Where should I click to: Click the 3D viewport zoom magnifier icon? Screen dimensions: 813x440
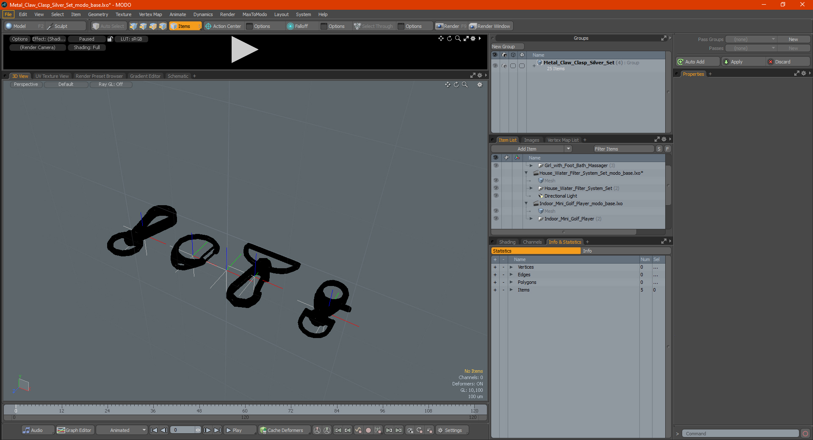465,85
